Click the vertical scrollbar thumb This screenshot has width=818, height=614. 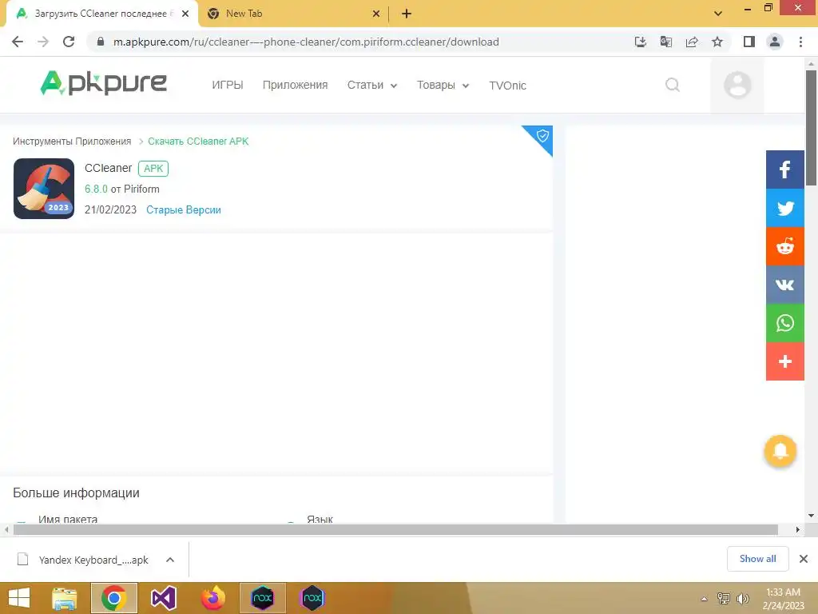click(x=811, y=128)
